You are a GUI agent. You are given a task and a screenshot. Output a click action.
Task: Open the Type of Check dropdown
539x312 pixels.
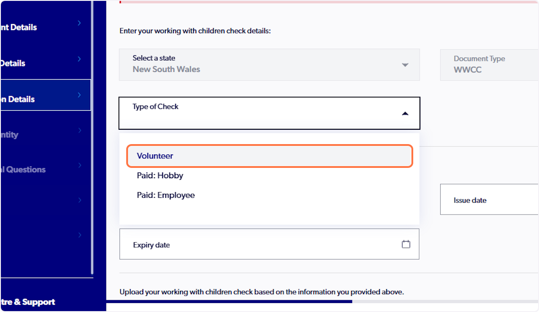269,113
